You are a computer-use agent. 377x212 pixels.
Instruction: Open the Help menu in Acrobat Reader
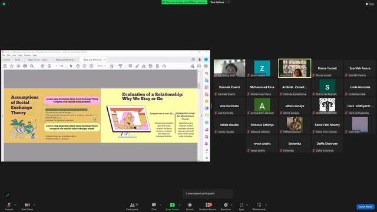pos(35,55)
